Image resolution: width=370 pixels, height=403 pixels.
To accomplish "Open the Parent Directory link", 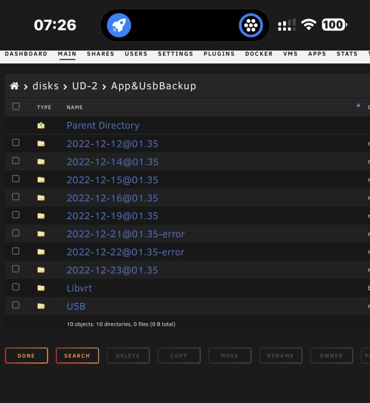I will 103,125.
